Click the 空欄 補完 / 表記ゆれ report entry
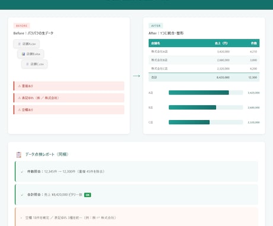 click(x=136, y=218)
